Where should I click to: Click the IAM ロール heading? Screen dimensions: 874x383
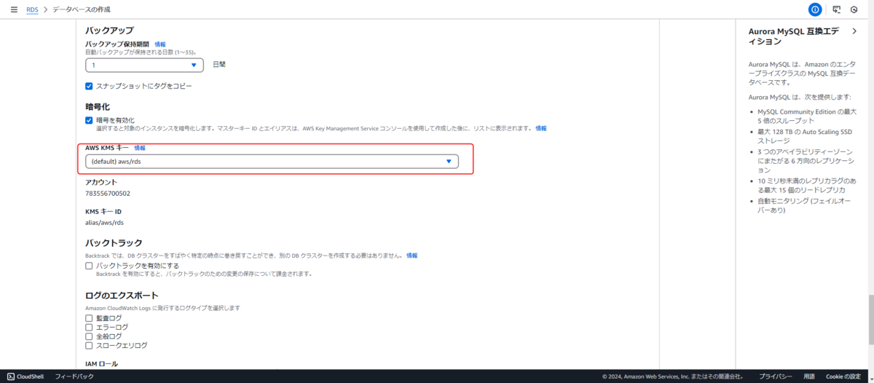(x=101, y=363)
